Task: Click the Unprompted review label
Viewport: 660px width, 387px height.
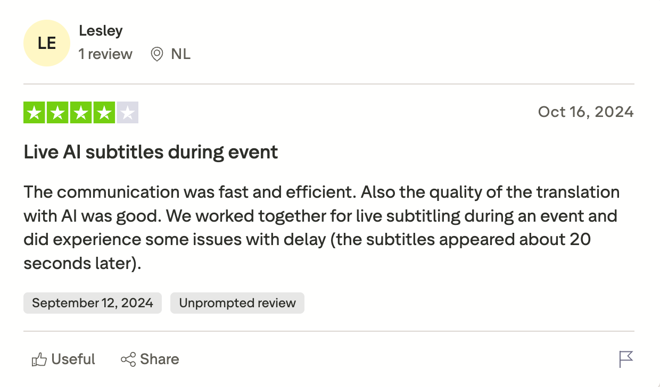Action: [x=237, y=303]
